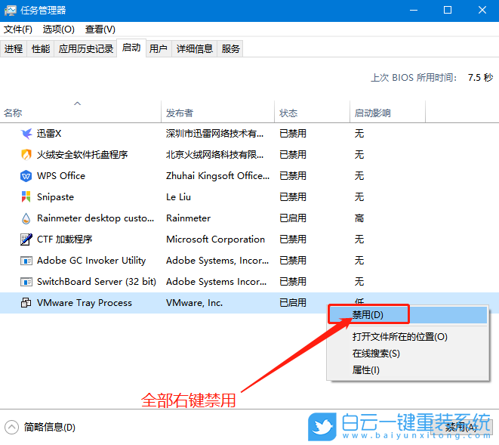Screen dimensions: 499x445
Task: Open the 选项(O) menu
Action: click(x=58, y=29)
